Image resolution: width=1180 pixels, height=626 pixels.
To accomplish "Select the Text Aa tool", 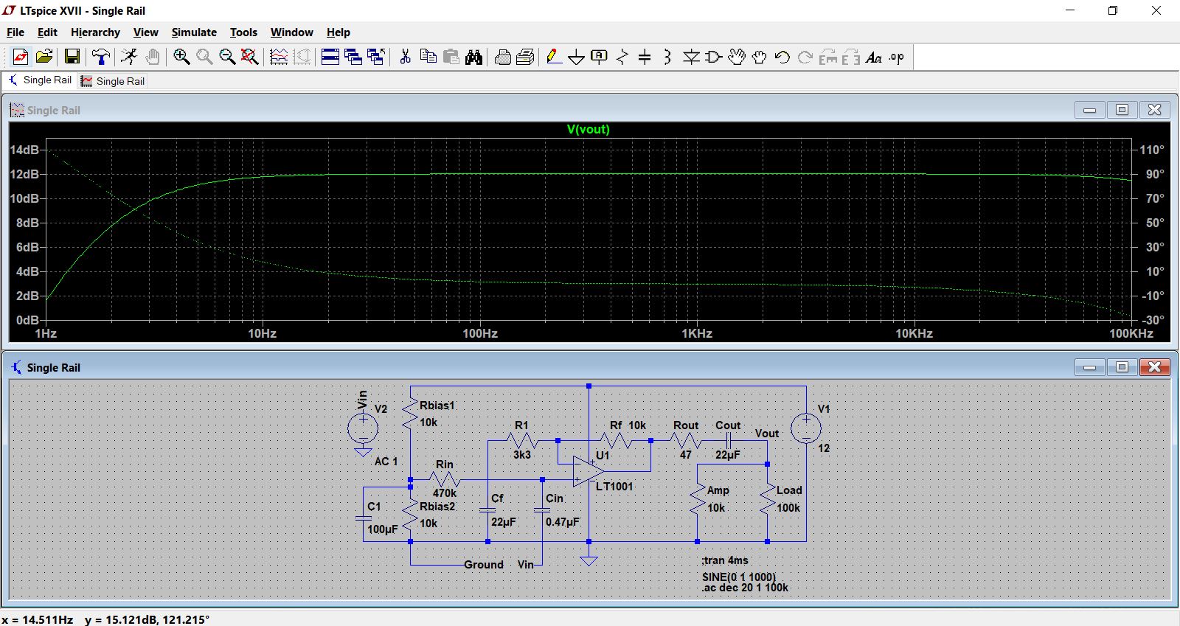I will click(874, 57).
